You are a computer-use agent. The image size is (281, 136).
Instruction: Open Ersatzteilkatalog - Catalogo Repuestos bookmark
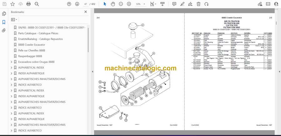point(41,39)
